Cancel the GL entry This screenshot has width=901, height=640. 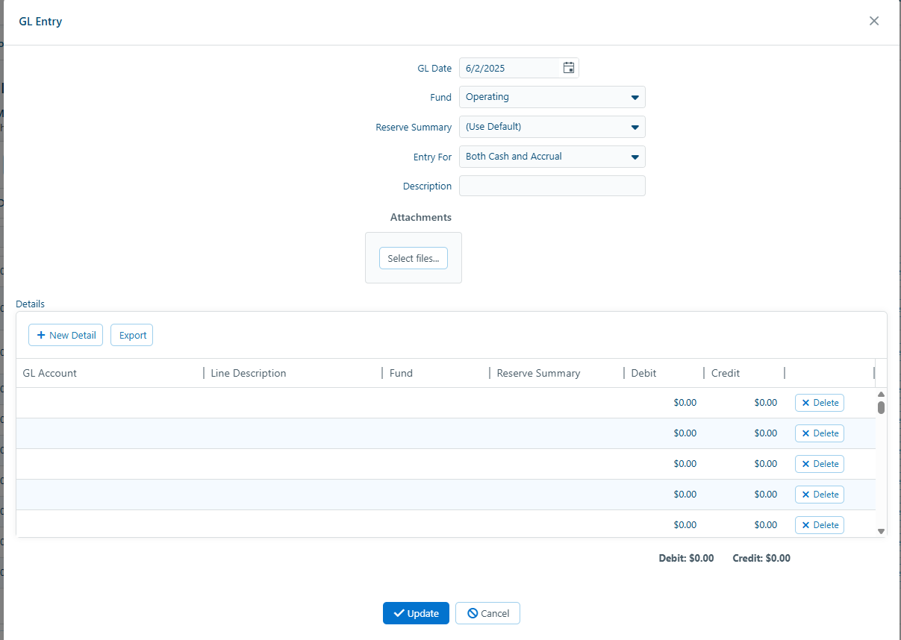tap(487, 613)
